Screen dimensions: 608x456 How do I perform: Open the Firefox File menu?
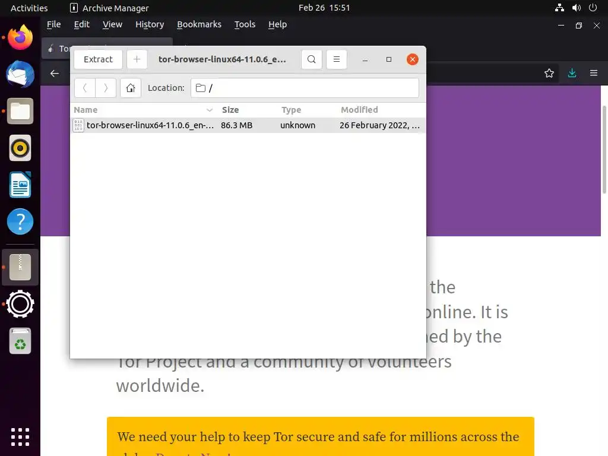pyautogui.click(x=54, y=24)
